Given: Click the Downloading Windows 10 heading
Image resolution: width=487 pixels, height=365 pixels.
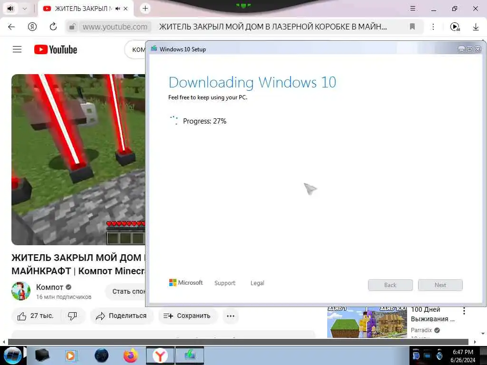Looking at the screenshot, I should 252,82.
